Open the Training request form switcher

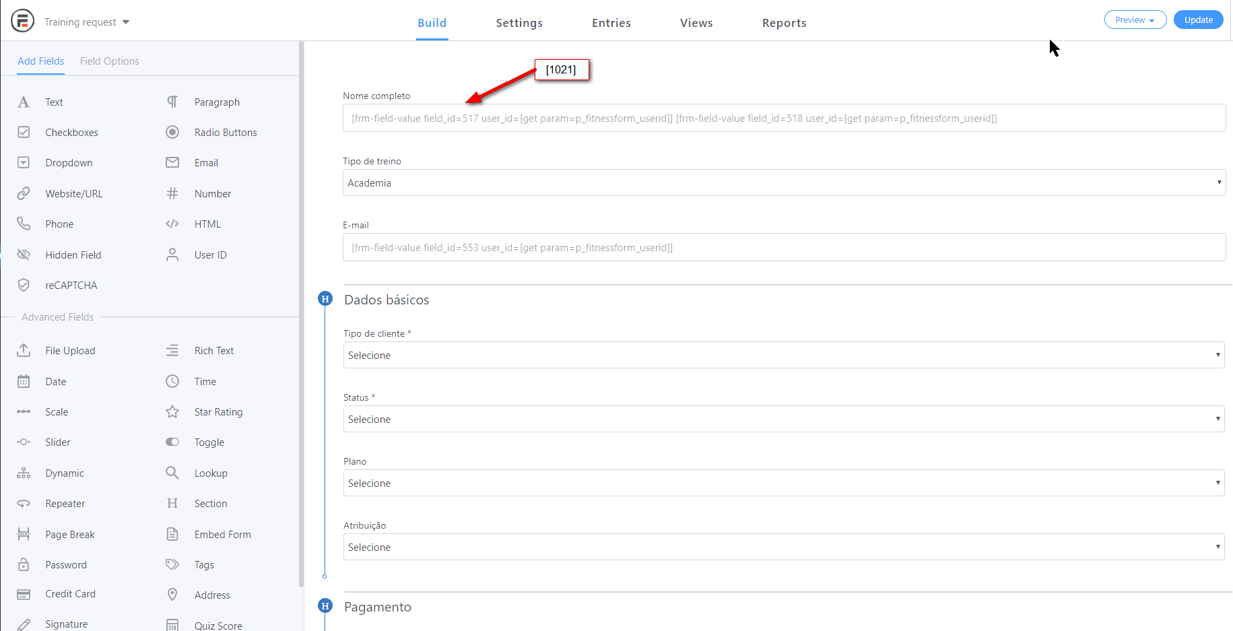pyautogui.click(x=87, y=22)
